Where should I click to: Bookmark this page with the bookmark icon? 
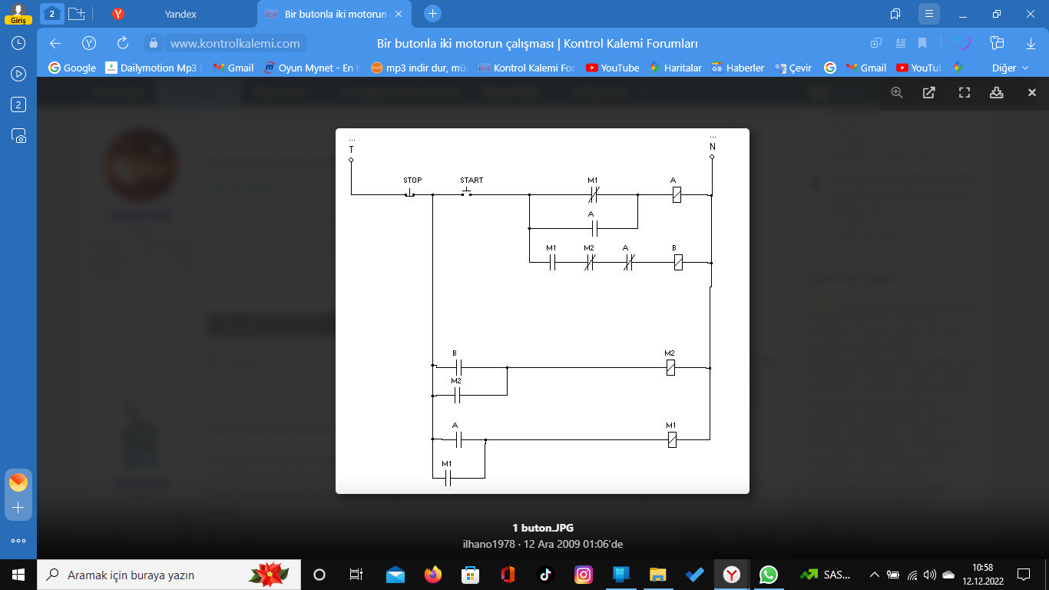pyautogui.click(x=922, y=43)
